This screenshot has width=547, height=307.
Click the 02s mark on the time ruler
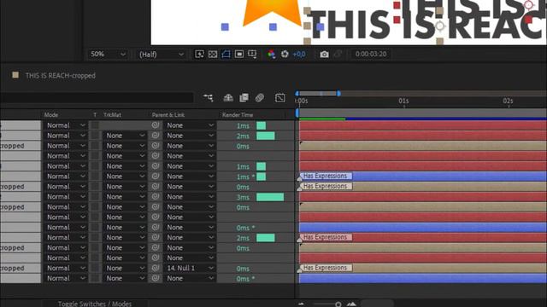pos(508,101)
